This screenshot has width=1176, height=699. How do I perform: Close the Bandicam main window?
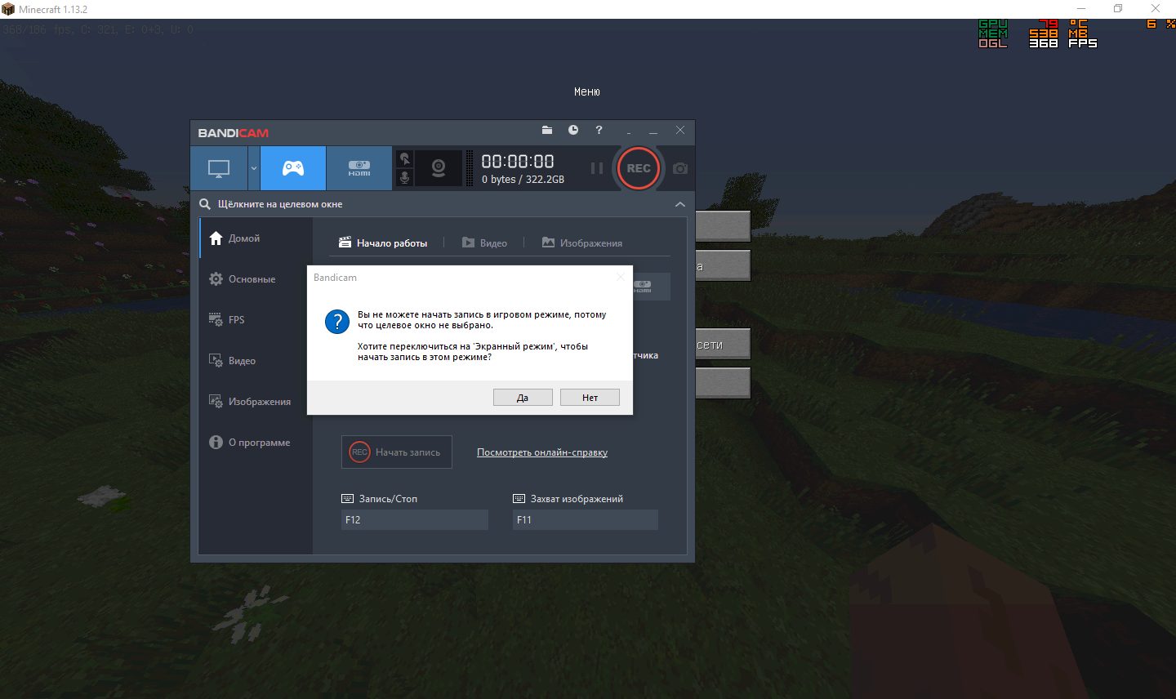click(x=680, y=130)
